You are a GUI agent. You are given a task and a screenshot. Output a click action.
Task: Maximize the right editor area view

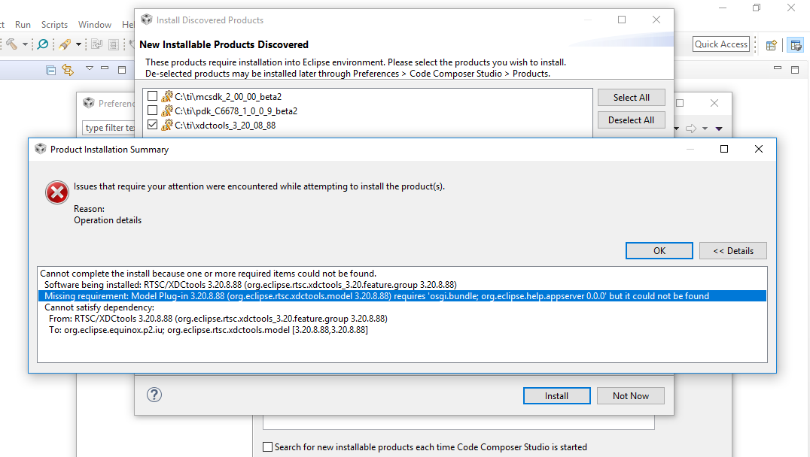coord(795,70)
